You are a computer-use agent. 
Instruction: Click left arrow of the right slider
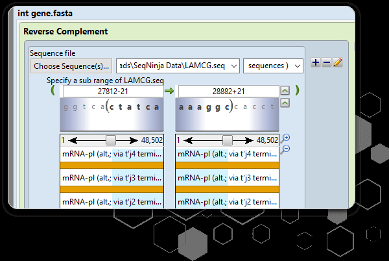[188, 140]
